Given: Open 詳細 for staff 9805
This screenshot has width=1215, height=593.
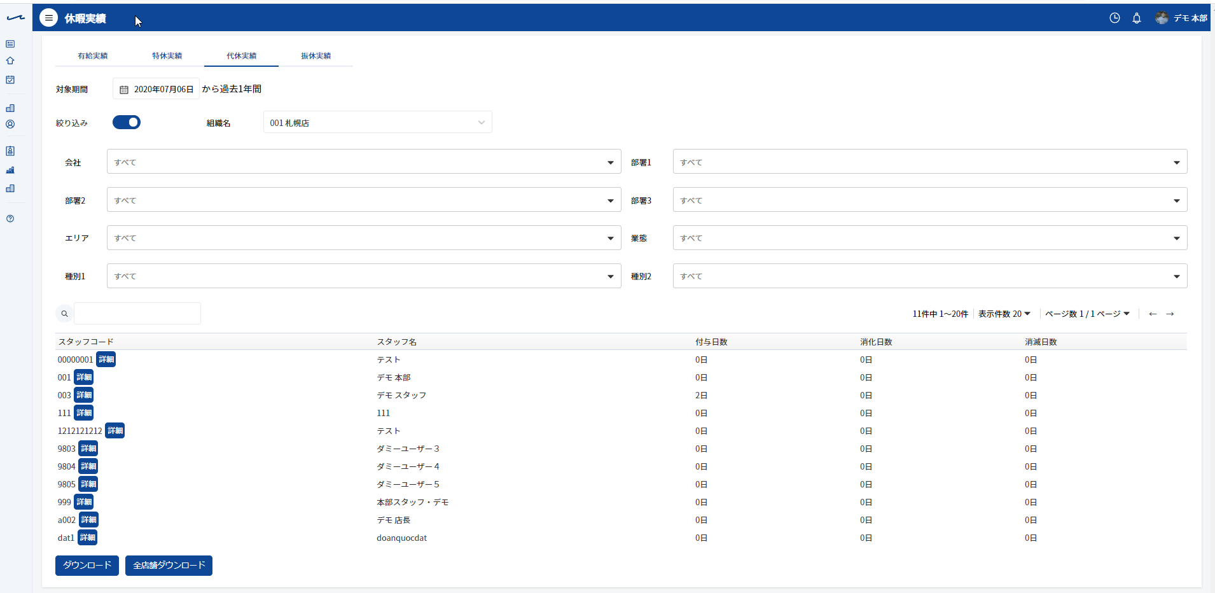Looking at the screenshot, I should (88, 484).
